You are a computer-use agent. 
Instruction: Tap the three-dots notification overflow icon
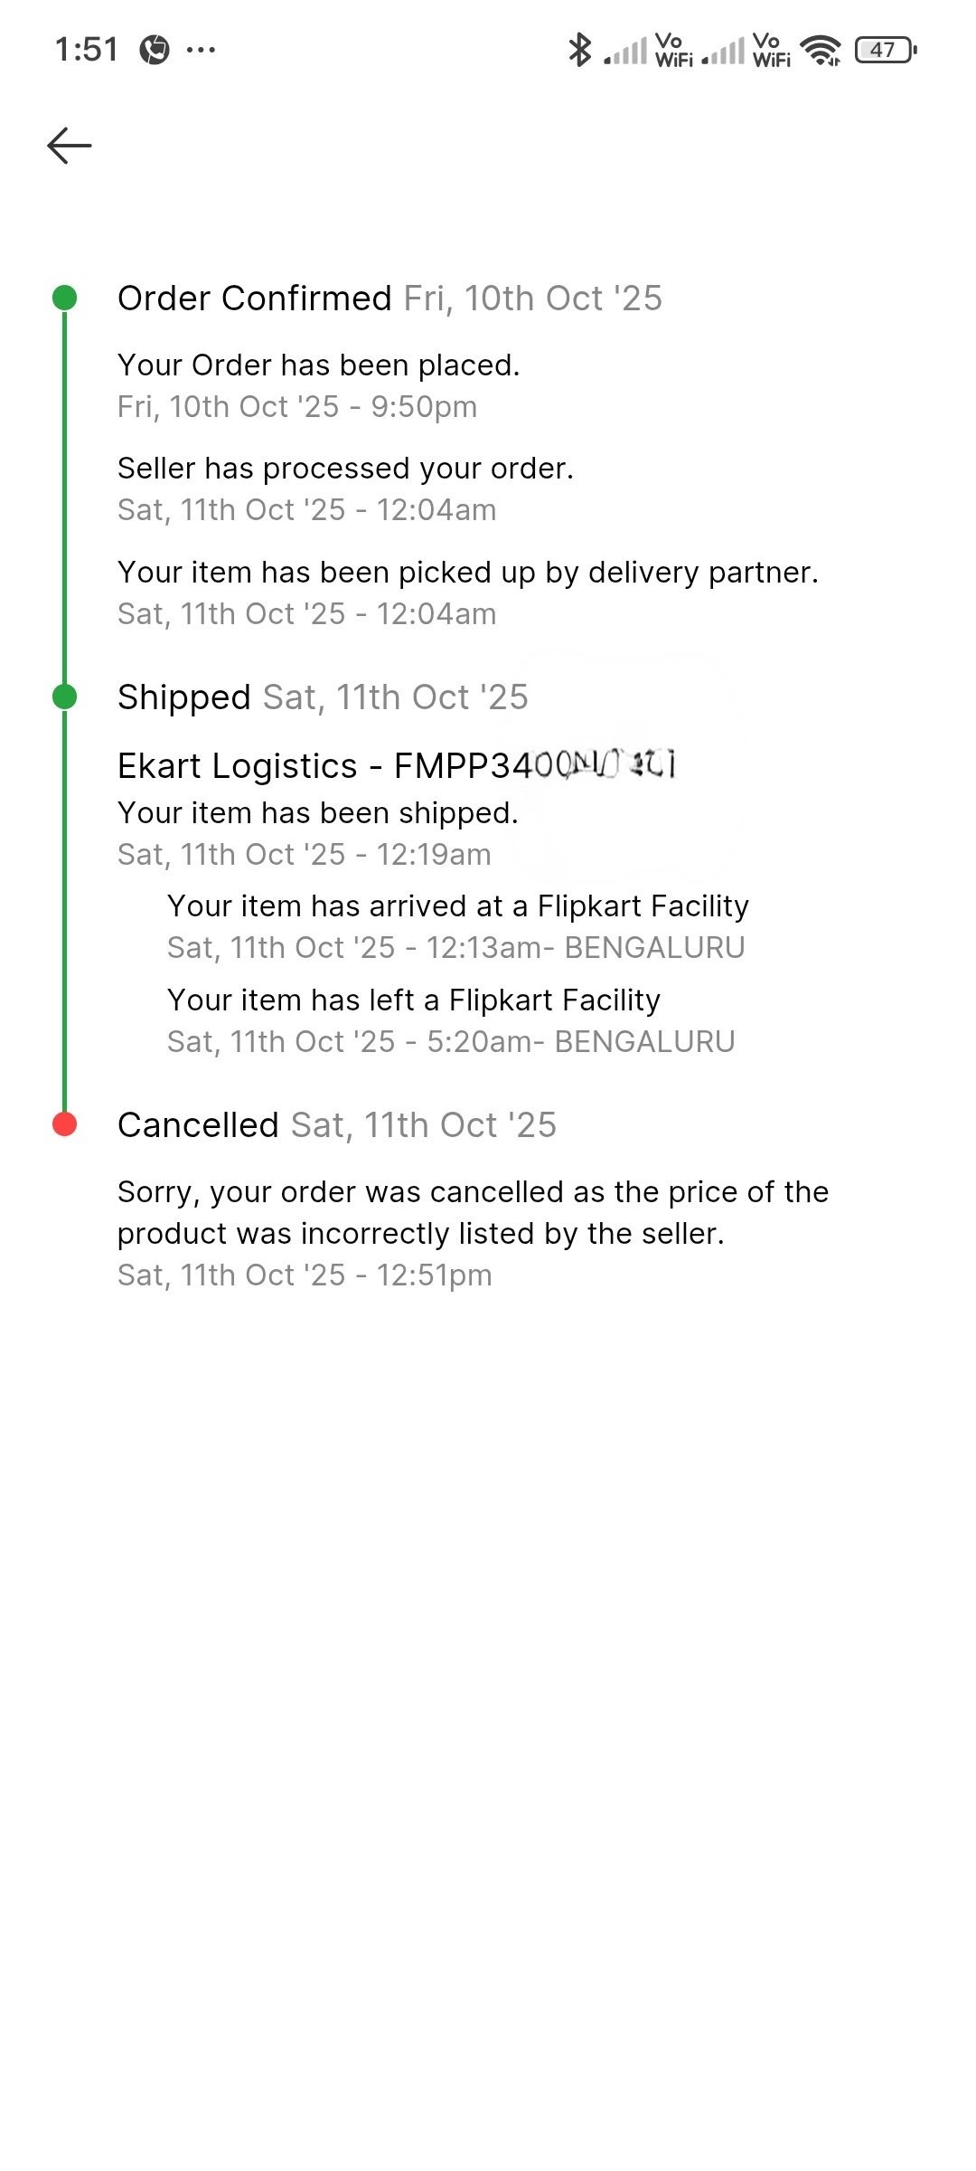coord(201,50)
